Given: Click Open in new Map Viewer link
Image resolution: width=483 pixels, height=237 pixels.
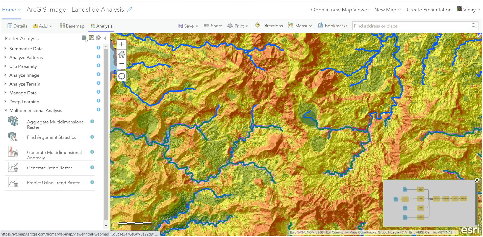Looking at the screenshot, I should [x=340, y=10].
